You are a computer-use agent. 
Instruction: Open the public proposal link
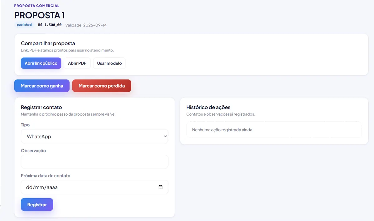(41, 63)
